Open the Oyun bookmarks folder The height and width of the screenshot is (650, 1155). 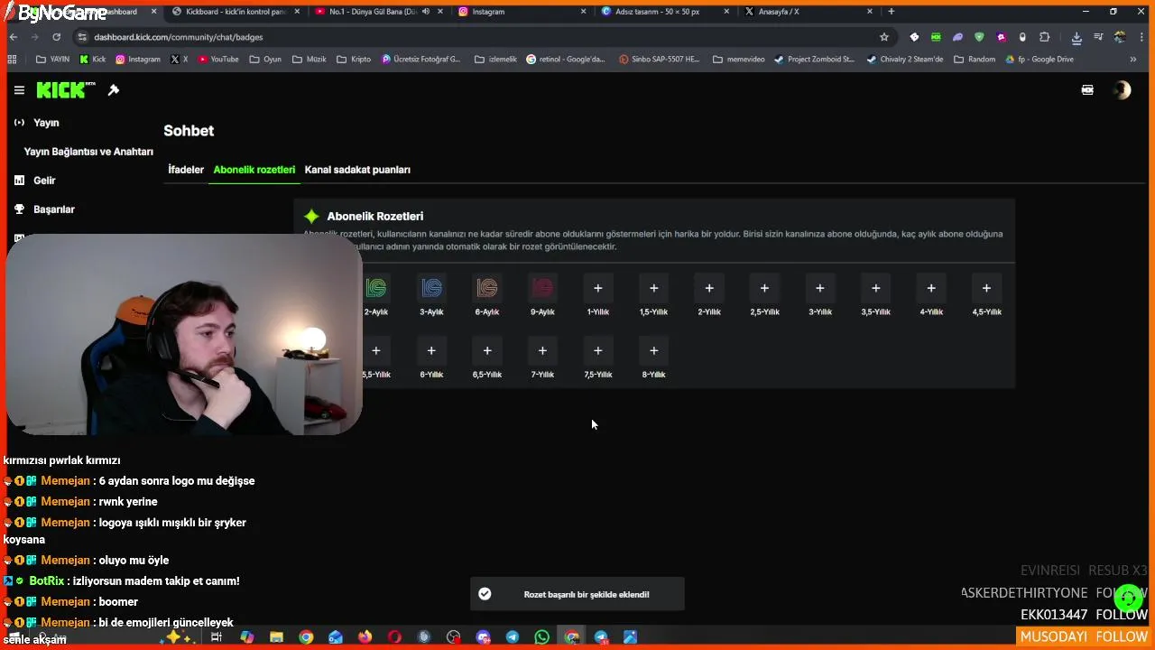click(265, 60)
